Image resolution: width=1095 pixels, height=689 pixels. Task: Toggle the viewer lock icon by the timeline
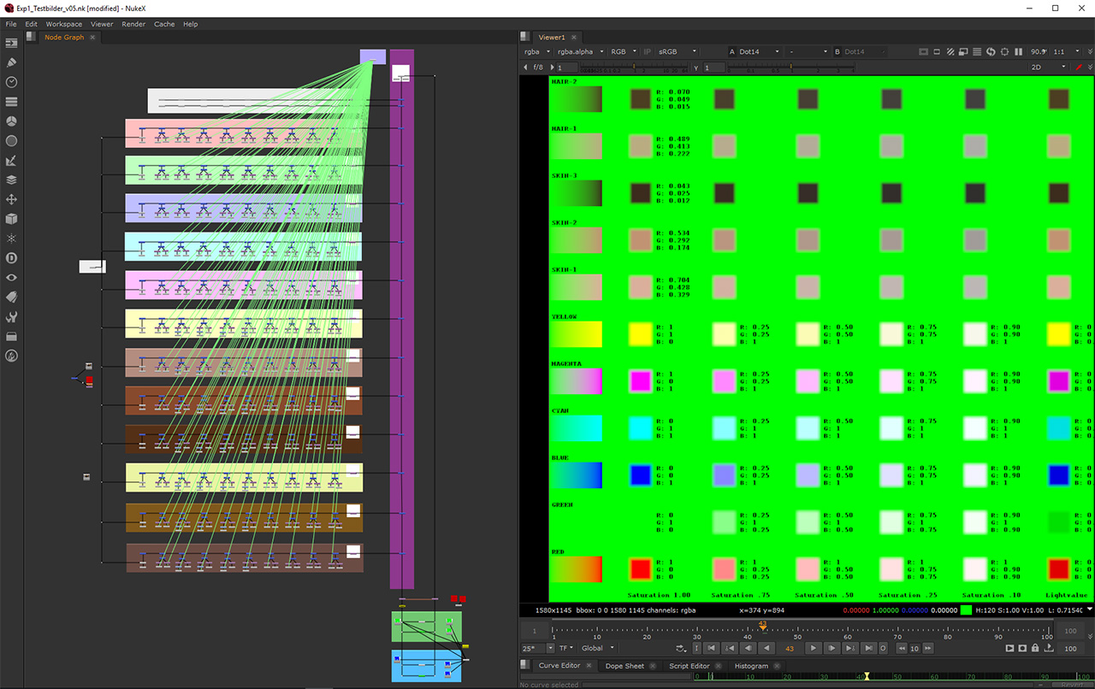click(1036, 648)
